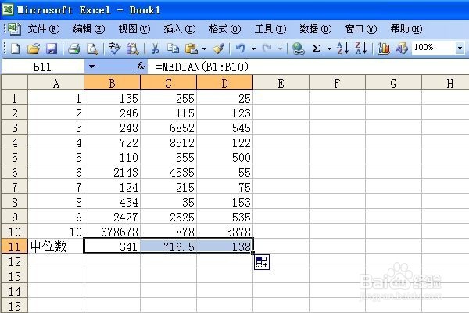This screenshot has height=313, width=469.
Task: Open the 格式(O) menu
Action: point(225,29)
